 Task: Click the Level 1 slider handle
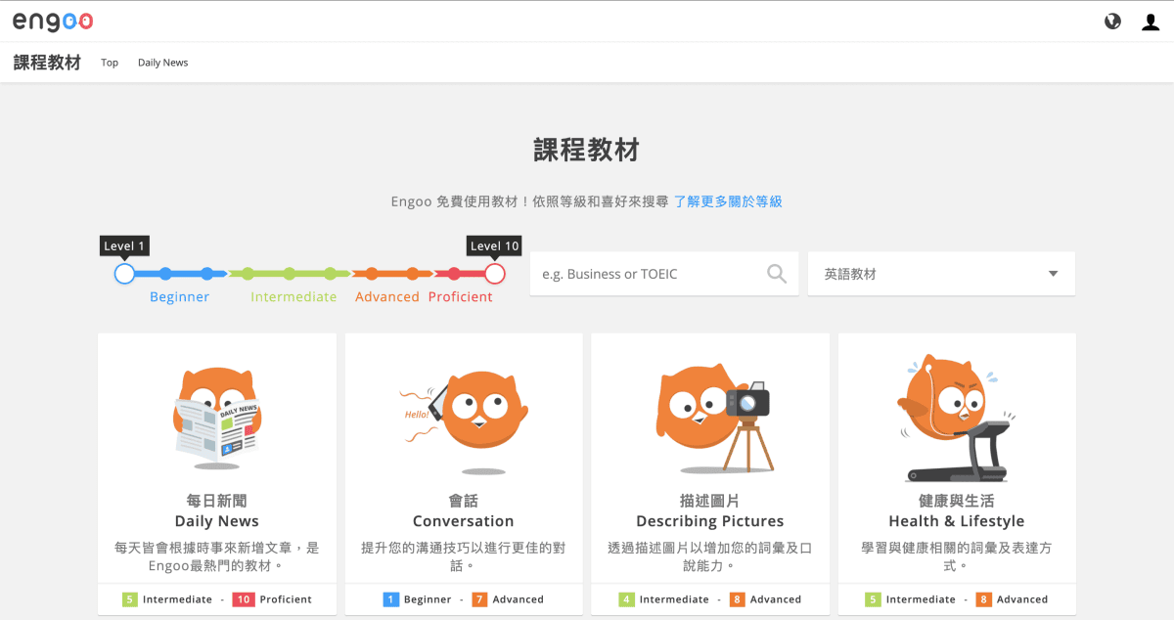pyautogui.click(x=124, y=274)
